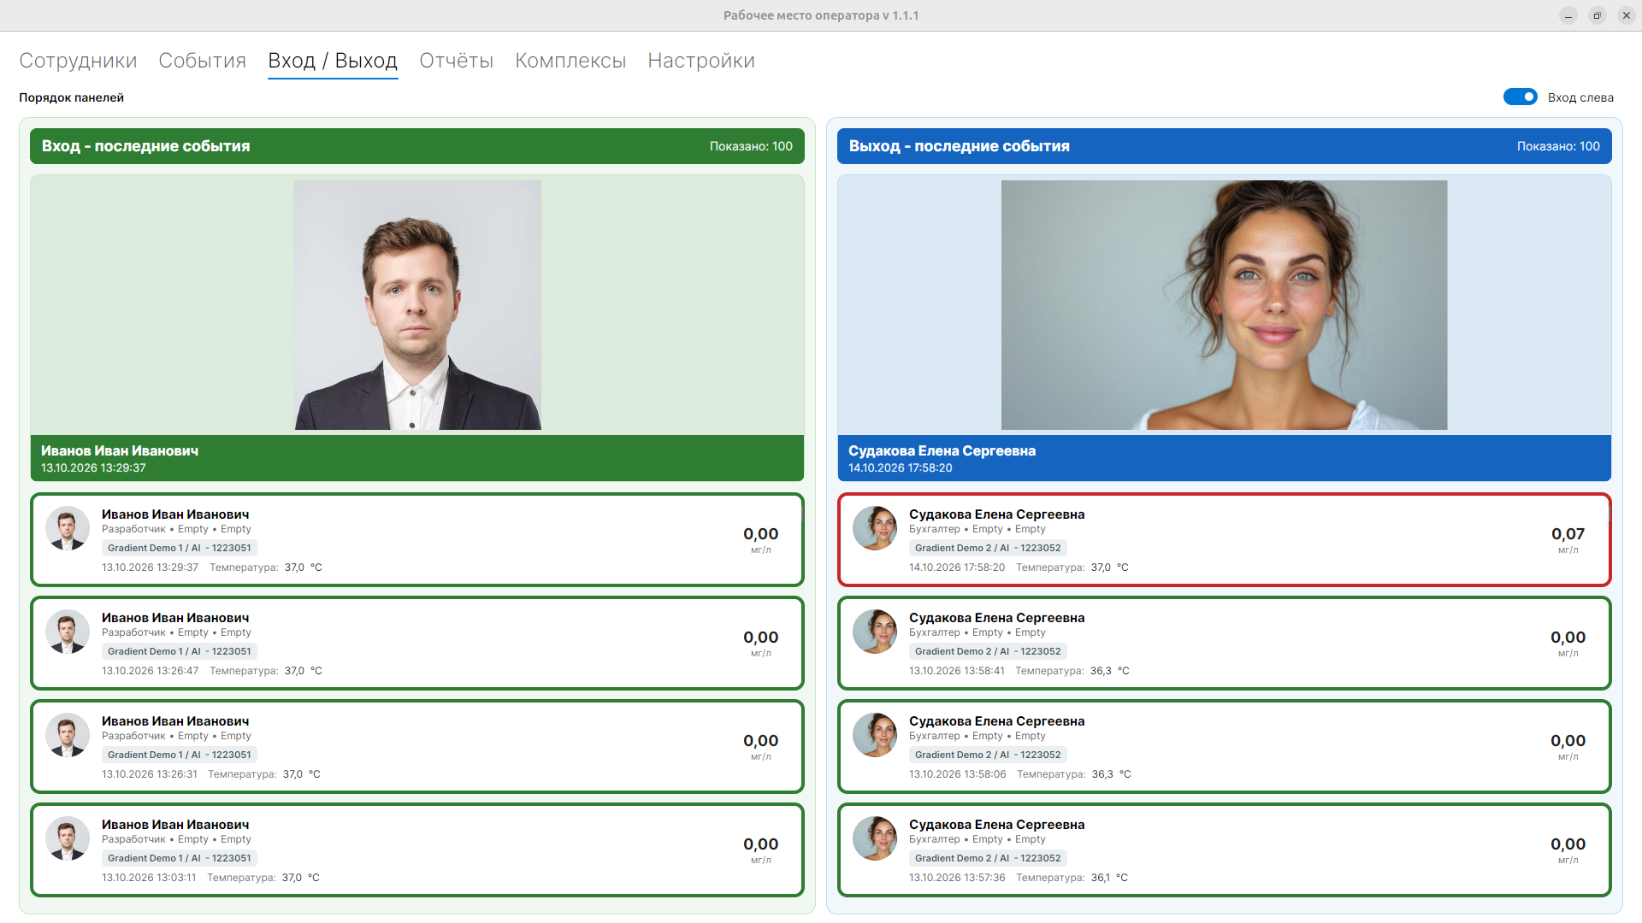Click Иванов avatar in the 13:26:47 event

click(68, 632)
